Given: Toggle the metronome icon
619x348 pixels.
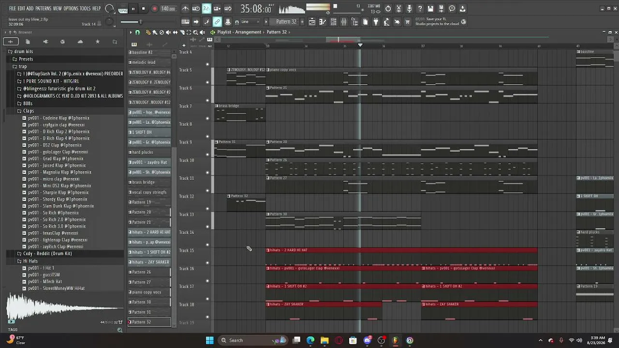Looking at the screenshot, I should tap(185, 9).
